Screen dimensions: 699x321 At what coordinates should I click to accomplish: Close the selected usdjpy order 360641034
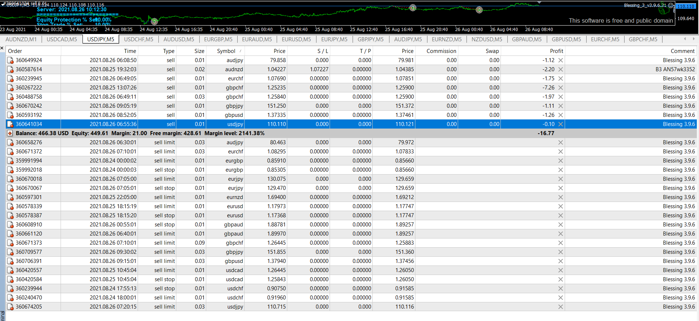[561, 124]
